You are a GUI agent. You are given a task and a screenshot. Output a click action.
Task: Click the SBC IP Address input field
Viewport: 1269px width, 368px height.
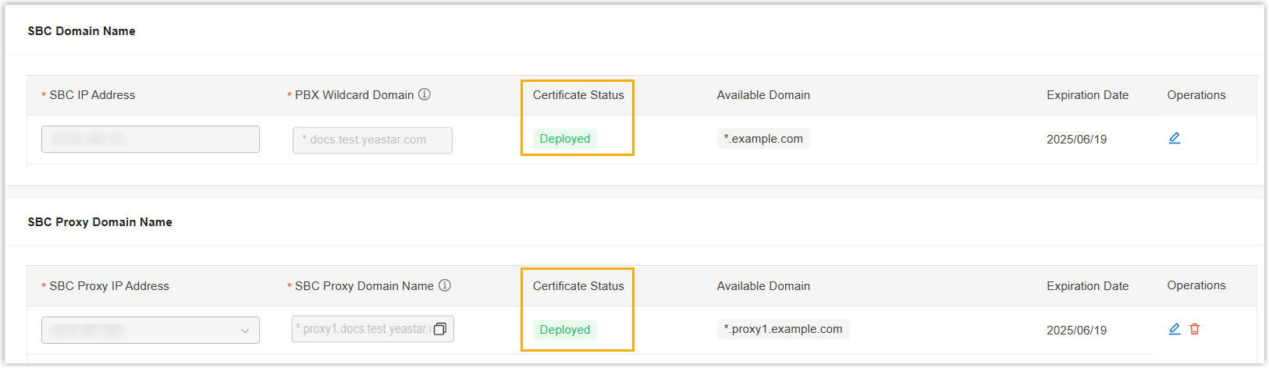[x=151, y=140]
